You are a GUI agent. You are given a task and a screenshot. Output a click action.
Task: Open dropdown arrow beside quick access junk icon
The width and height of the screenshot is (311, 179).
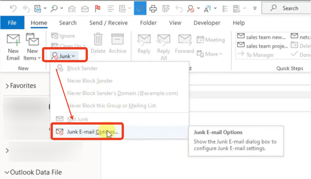click(x=198, y=8)
